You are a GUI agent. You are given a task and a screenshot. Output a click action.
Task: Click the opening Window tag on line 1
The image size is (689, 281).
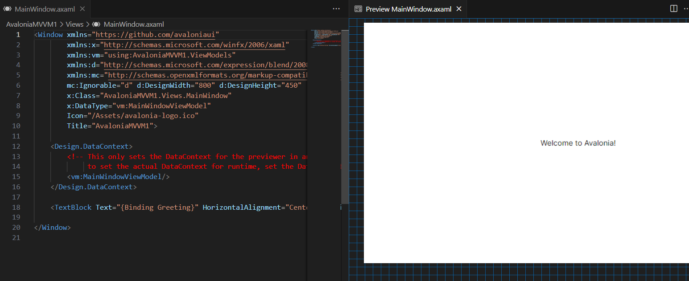click(48, 35)
